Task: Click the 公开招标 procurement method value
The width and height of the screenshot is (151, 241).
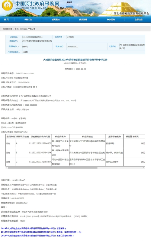Action: (x=70, y=37)
